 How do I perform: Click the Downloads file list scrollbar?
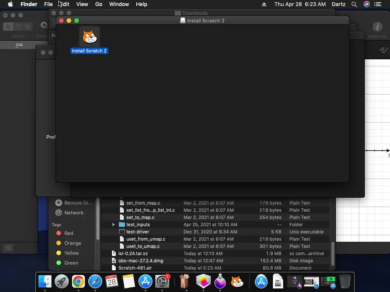click(x=333, y=254)
